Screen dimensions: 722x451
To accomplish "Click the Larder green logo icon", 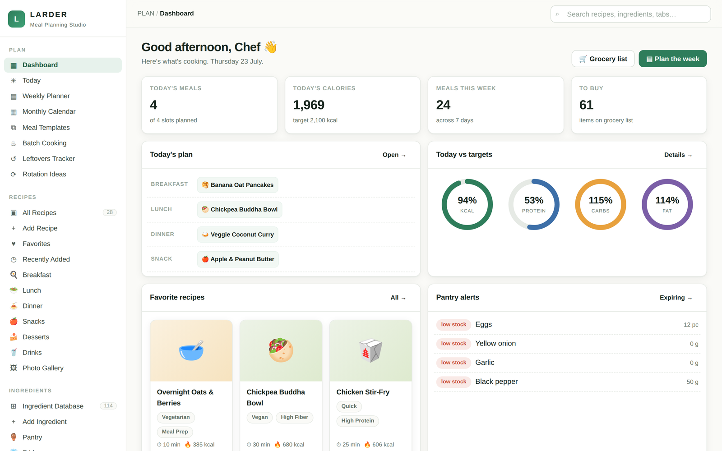I will [17, 19].
